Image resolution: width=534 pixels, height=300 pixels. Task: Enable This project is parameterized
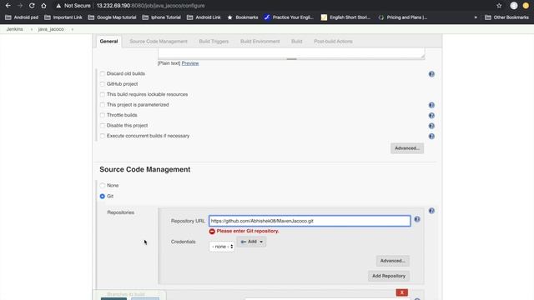tap(103, 105)
